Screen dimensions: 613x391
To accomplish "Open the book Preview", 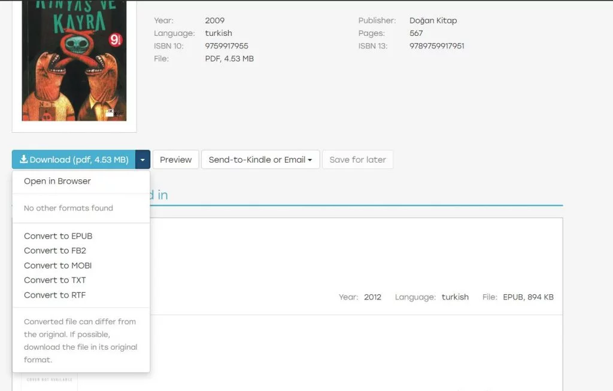I will tap(175, 160).
